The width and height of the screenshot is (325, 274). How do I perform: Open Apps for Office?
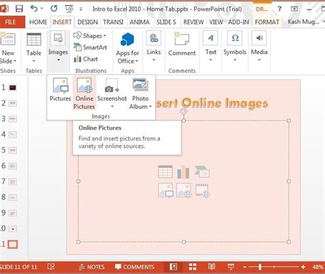click(128, 48)
